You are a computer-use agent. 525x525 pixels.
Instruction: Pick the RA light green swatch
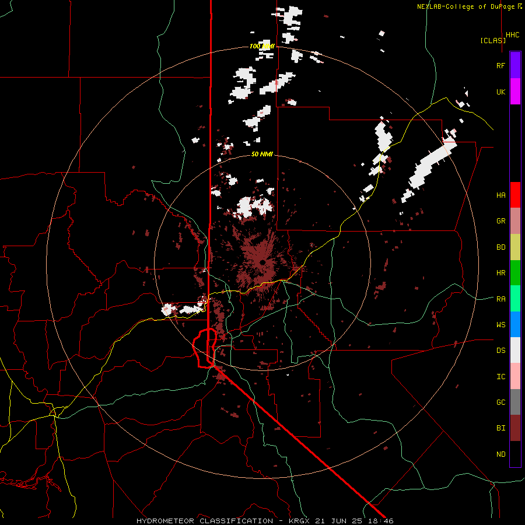(x=515, y=299)
